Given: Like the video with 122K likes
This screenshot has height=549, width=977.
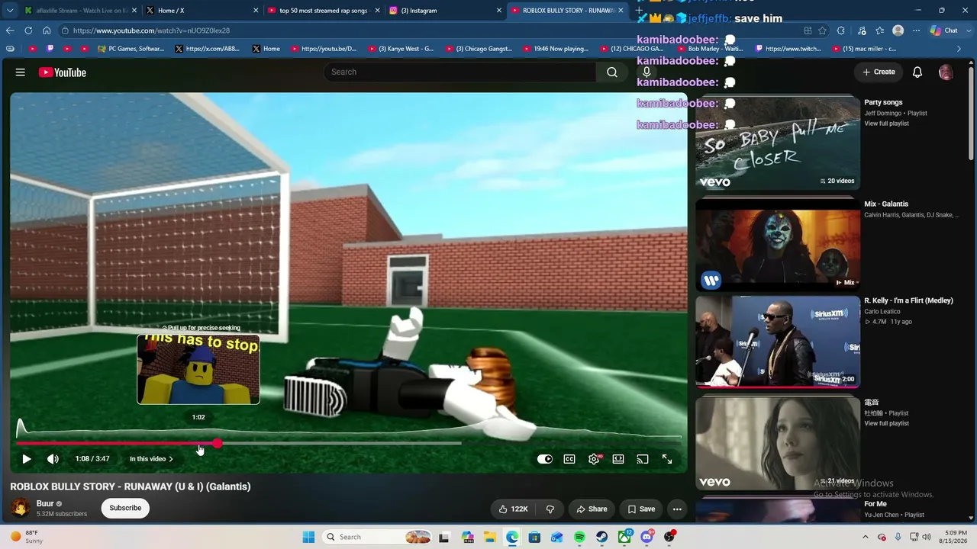Looking at the screenshot, I should (x=513, y=509).
